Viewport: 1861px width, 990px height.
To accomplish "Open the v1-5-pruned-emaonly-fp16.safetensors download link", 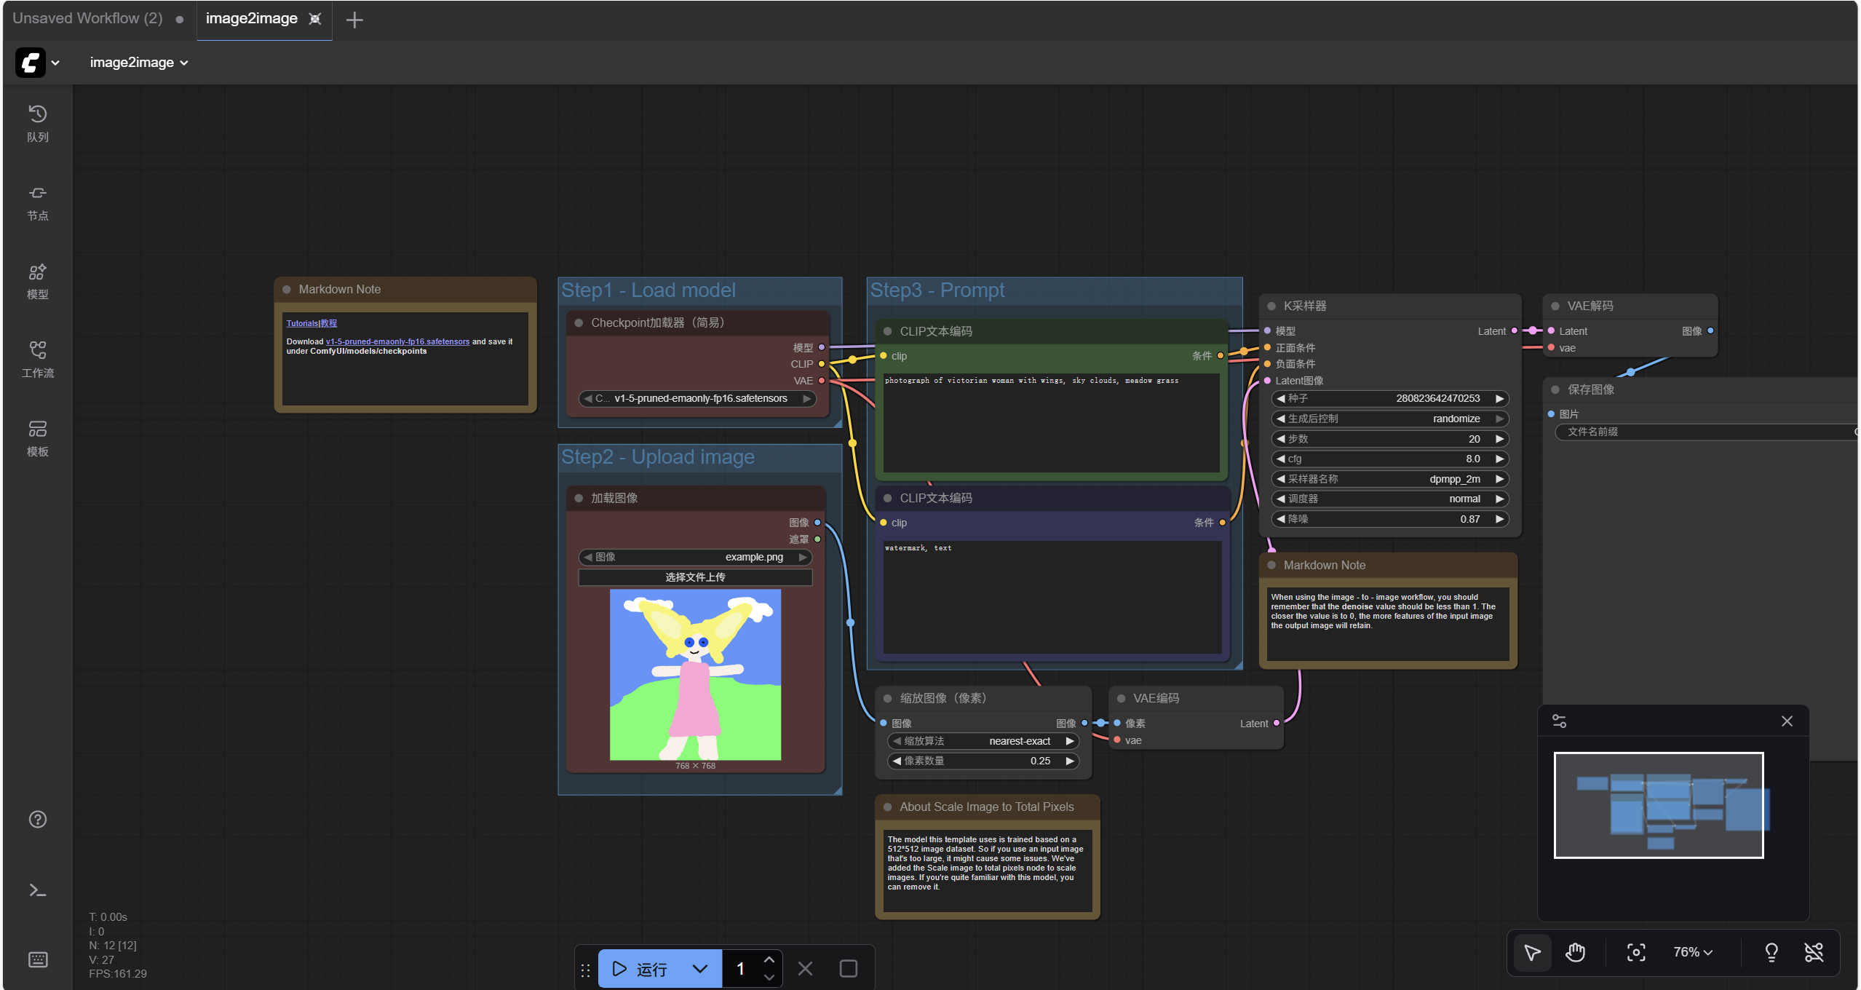I will pyautogui.click(x=397, y=341).
